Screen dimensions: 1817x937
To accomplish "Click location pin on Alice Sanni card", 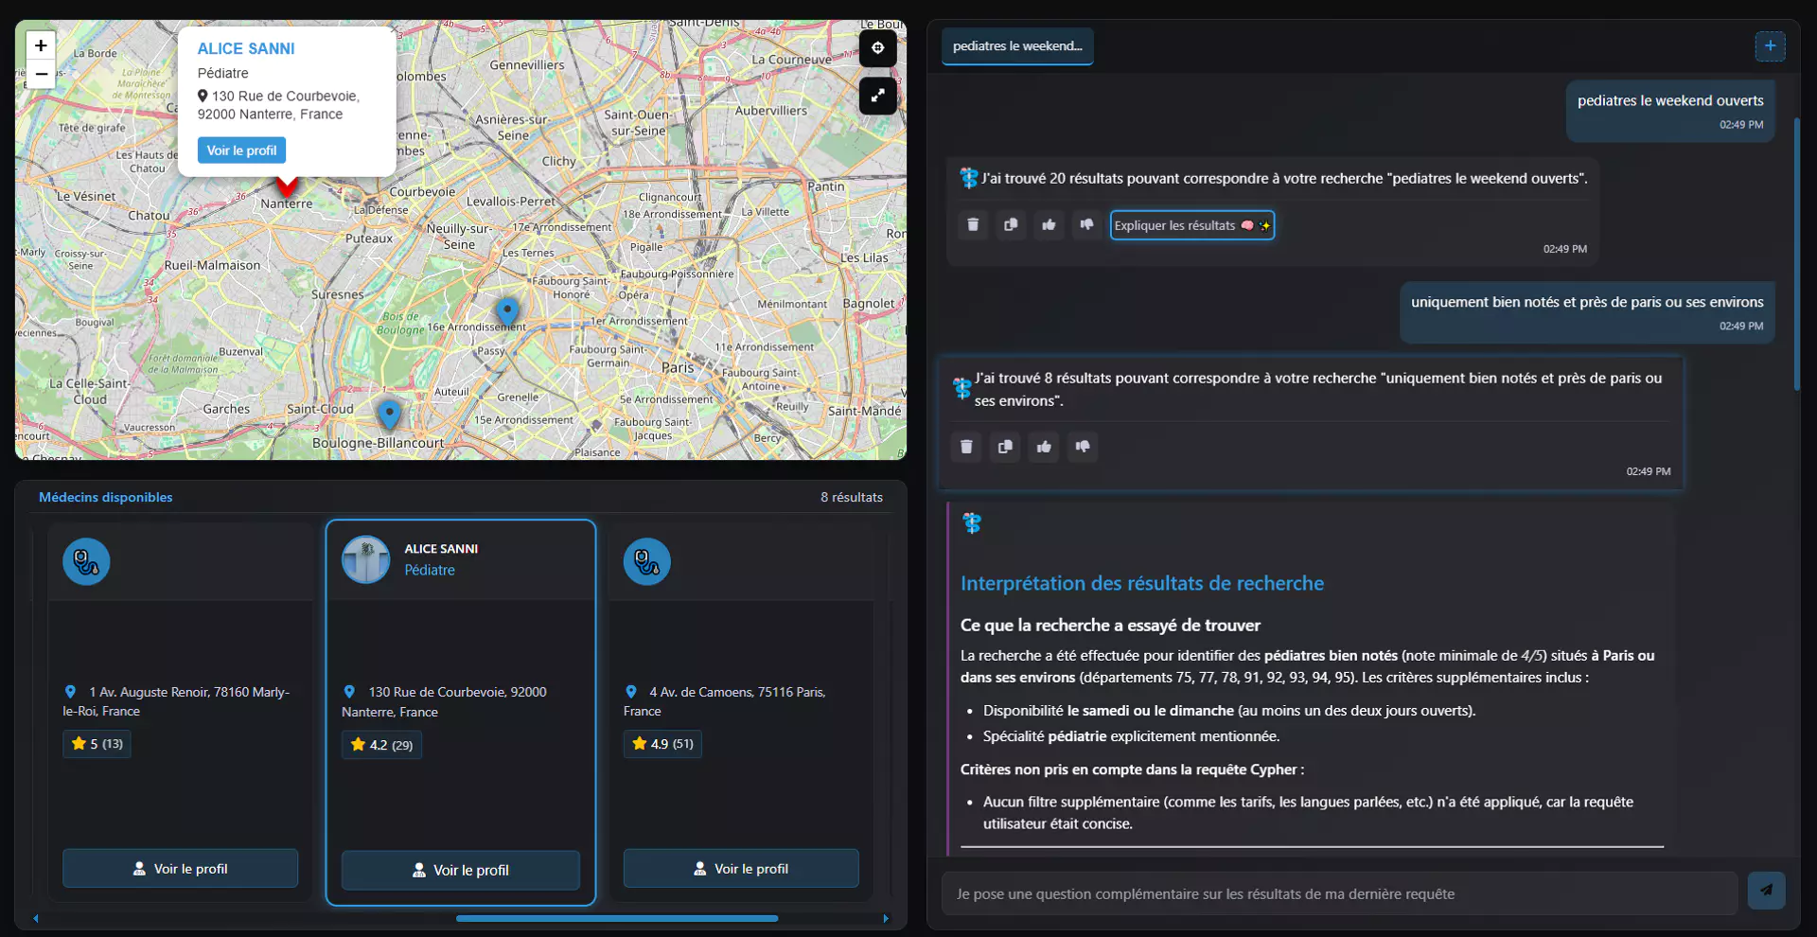I will tap(349, 692).
